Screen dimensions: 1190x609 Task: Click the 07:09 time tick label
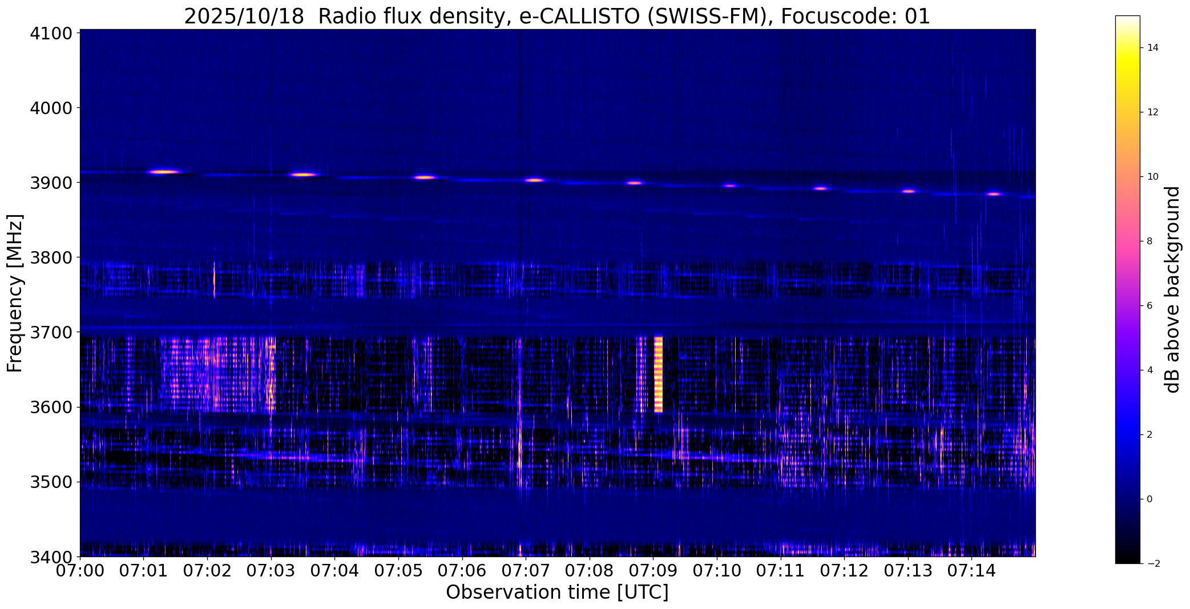point(653,571)
